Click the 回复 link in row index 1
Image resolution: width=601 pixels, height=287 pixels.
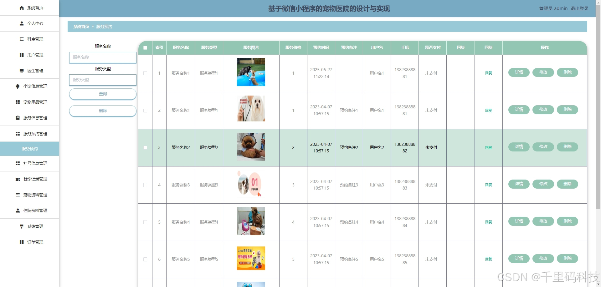click(489, 73)
